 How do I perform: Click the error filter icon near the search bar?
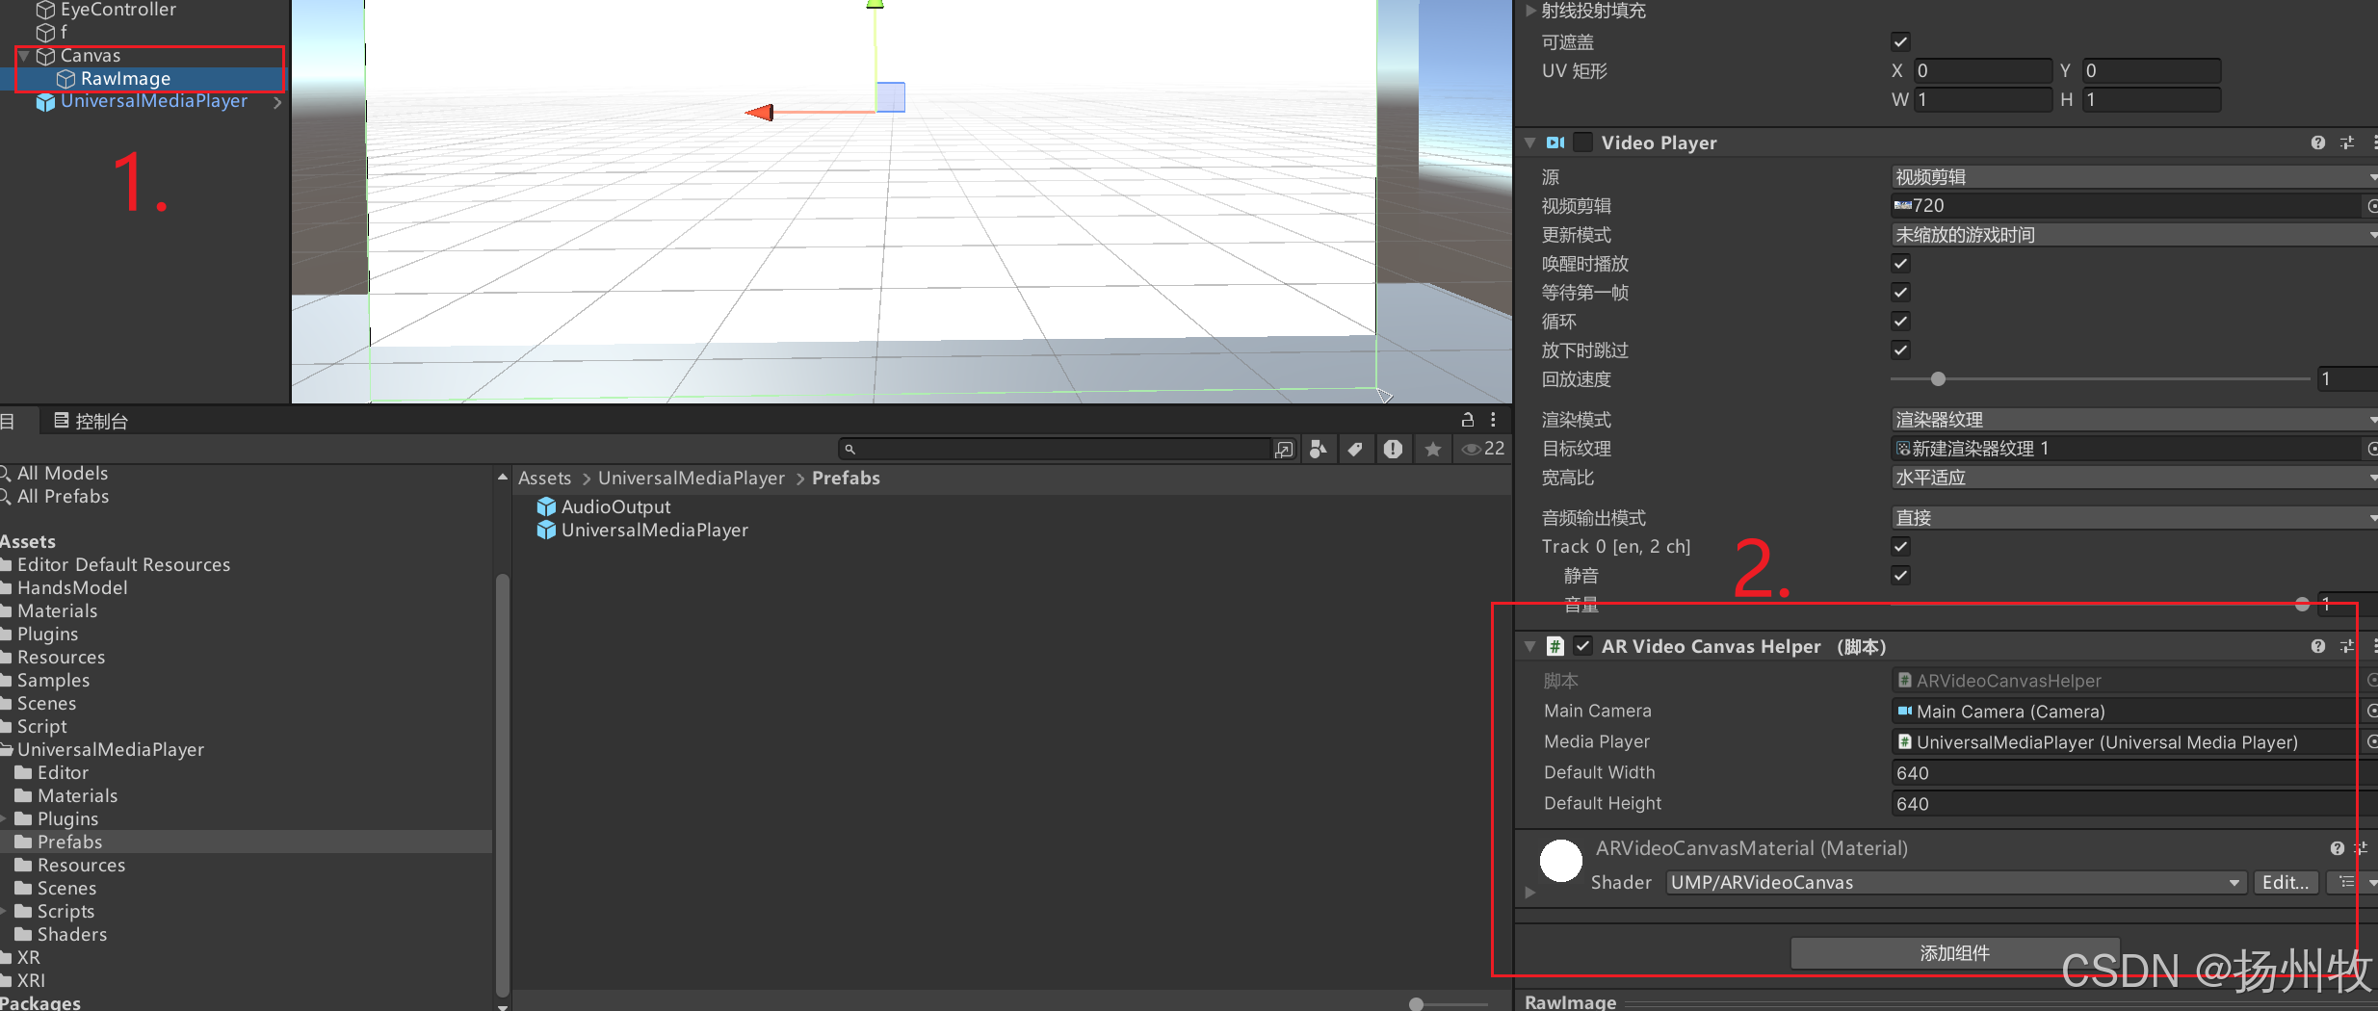click(x=1394, y=449)
